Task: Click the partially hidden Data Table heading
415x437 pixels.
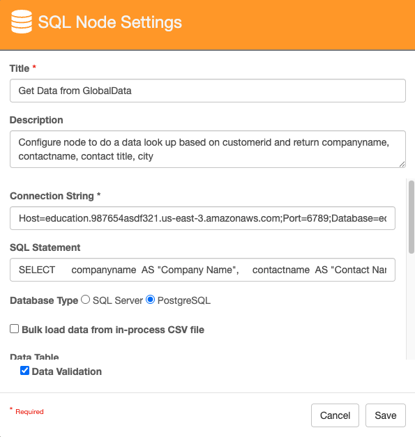Action: [34, 356]
